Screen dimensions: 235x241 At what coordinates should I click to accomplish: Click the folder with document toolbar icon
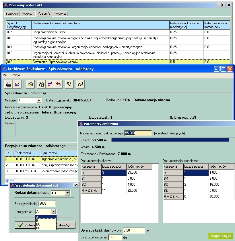tap(30, 84)
